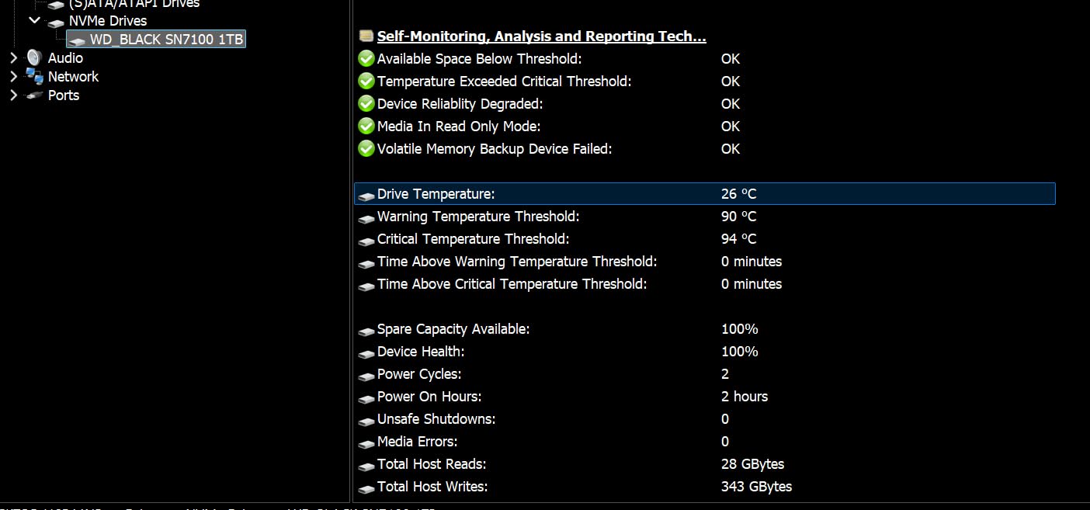Click green check for Volatile Memory Backup Device Failed
Viewport: 1090px width, 510px height.
366,149
